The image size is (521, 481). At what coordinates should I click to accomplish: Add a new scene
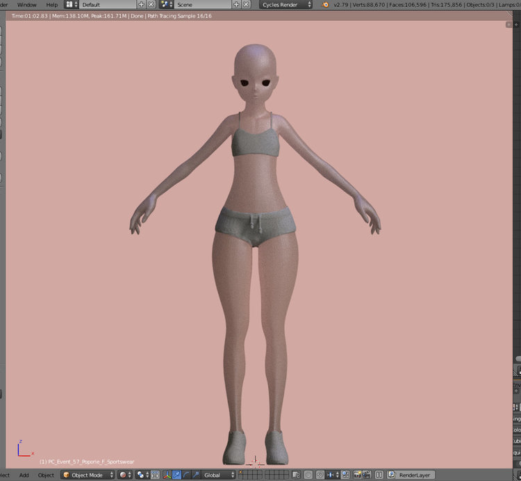[236, 5]
